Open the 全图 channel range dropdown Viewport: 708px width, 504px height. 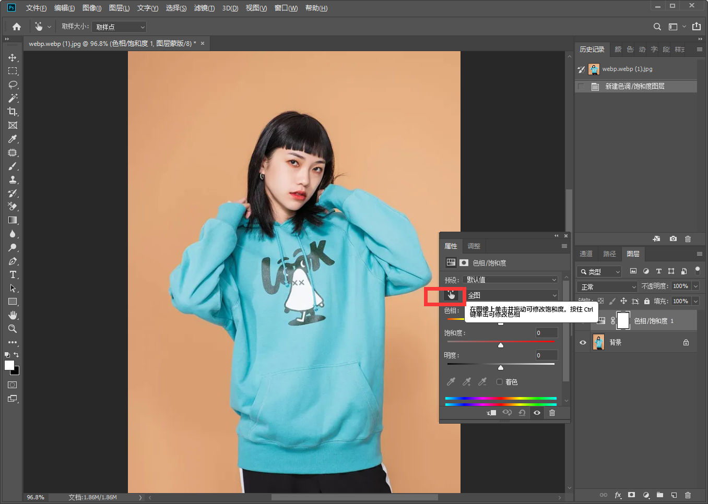pos(512,295)
